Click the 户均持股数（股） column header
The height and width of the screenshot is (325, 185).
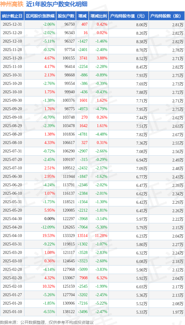pyautogui.click(x=166, y=16)
